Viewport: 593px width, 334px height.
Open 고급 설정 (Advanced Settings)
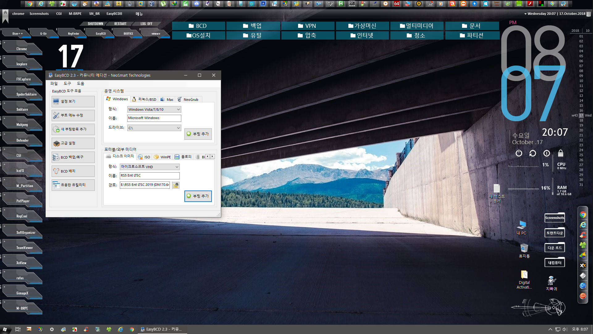click(73, 143)
